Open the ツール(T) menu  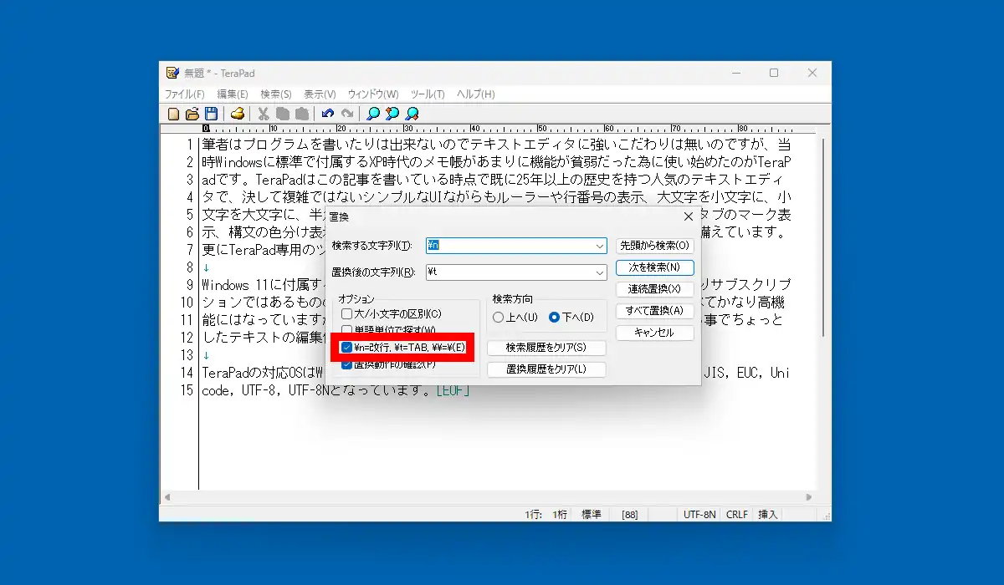pos(428,94)
